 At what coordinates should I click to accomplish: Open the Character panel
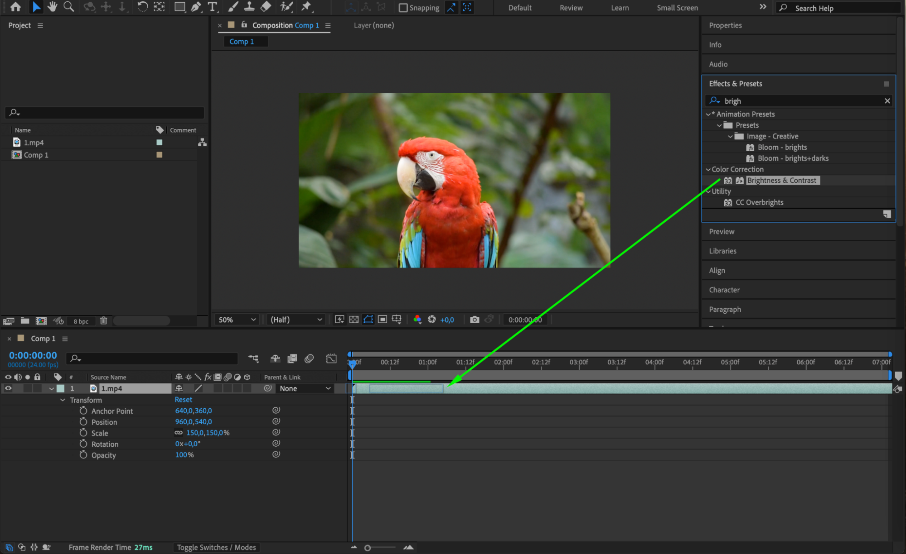tap(724, 290)
